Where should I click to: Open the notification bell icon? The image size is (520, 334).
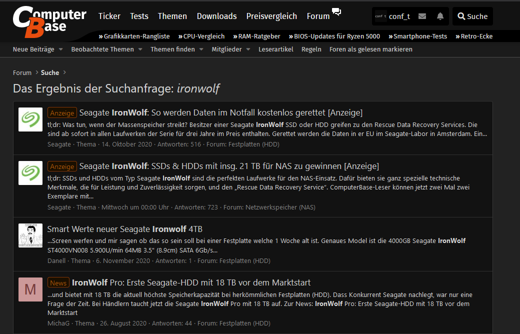(x=440, y=16)
